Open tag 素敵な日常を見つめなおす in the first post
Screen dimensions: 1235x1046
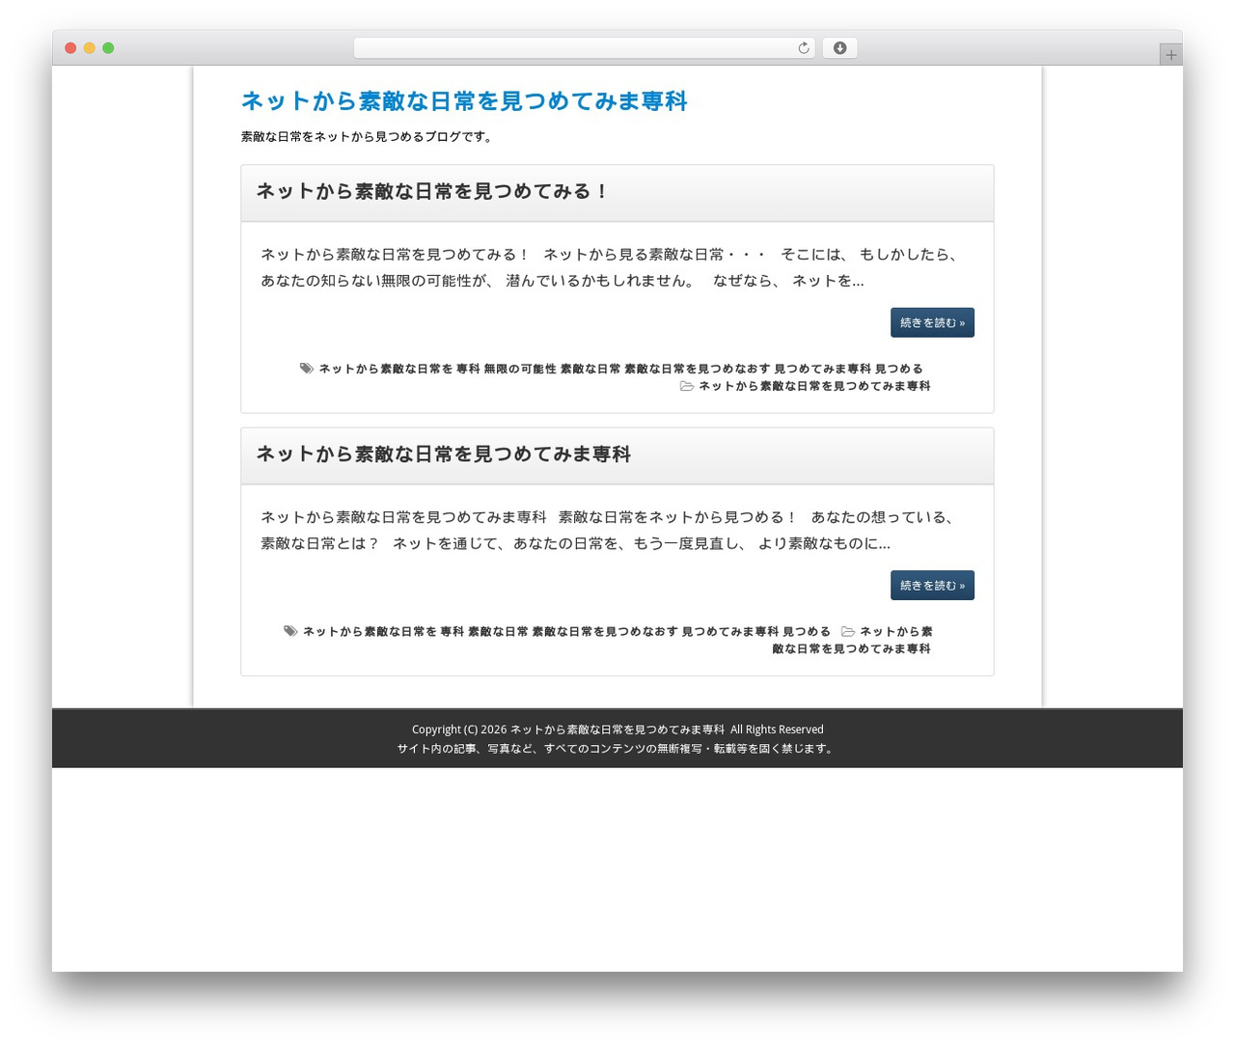[x=698, y=369]
